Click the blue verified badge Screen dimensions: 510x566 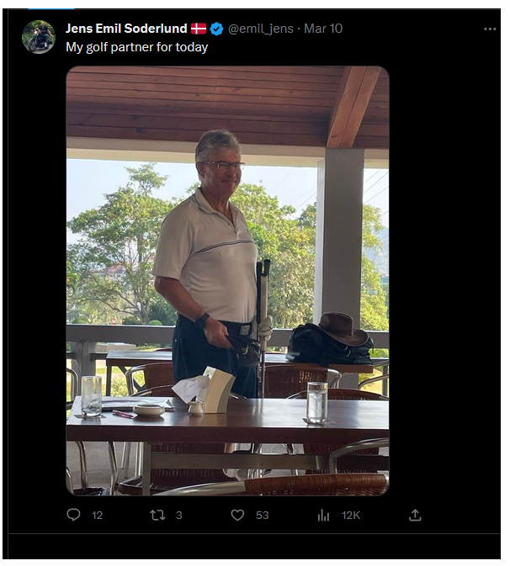tap(217, 29)
